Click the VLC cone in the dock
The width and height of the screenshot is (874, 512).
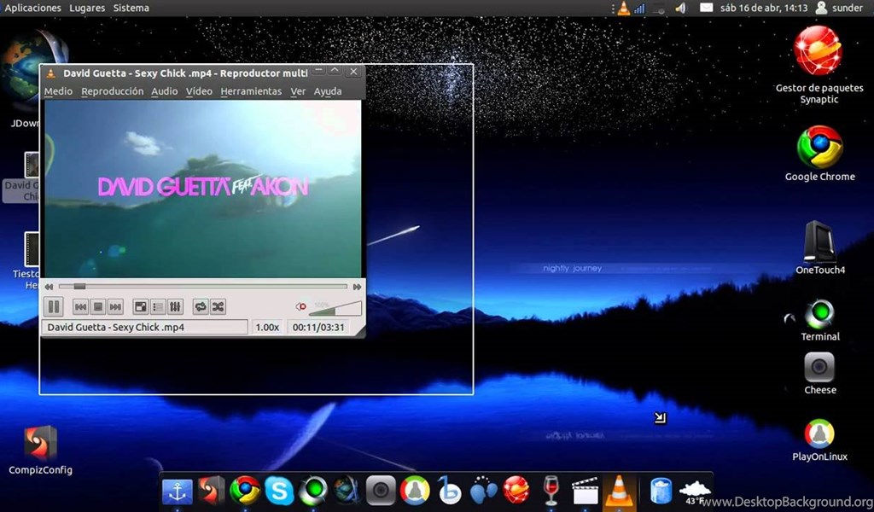point(619,491)
